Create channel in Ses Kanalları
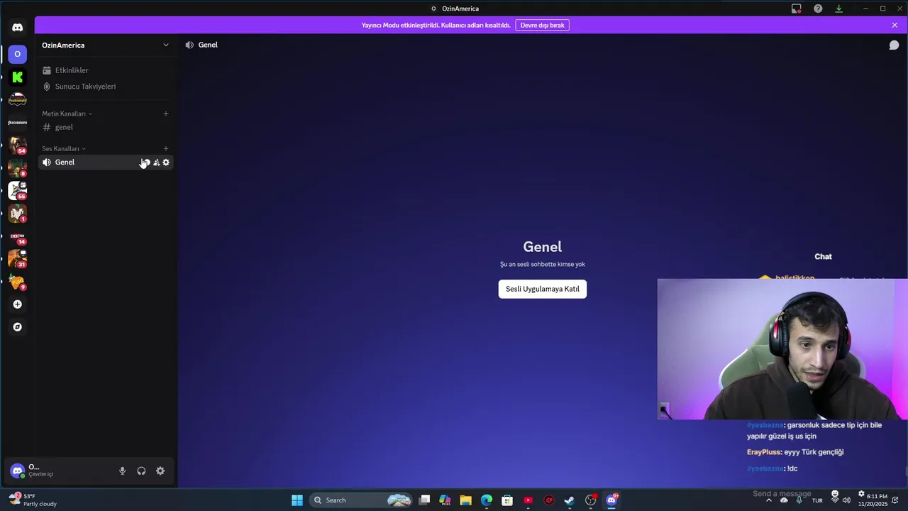 pos(166,148)
